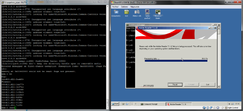Switch to virtual desktop 1
The width and height of the screenshot is (243, 111).
tap(132, 104)
